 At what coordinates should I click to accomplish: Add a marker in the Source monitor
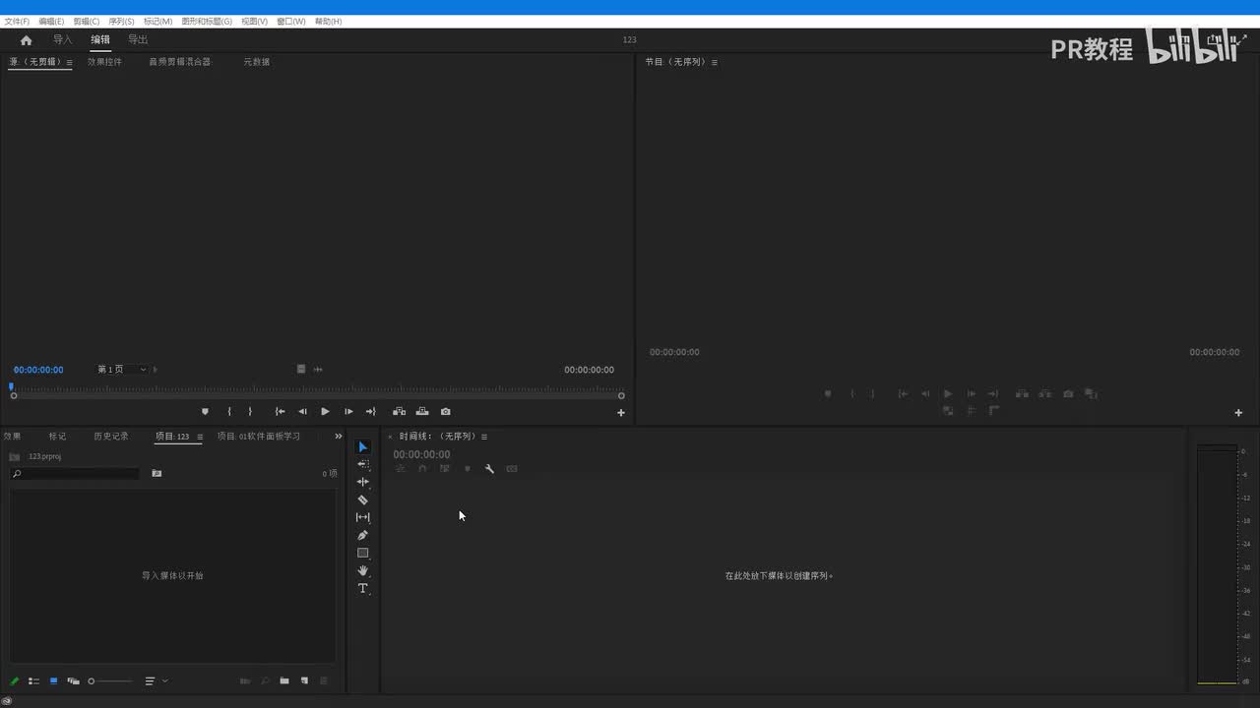pos(205,412)
